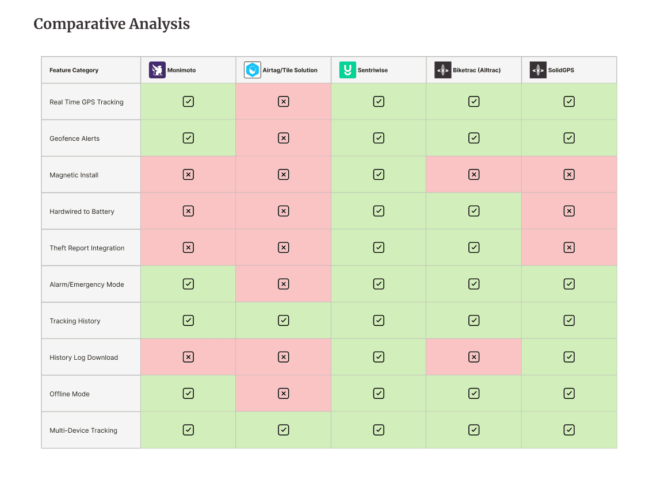657x492 pixels.
Task: Select the Geofence Alerts row label
Action: coord(75,139)
